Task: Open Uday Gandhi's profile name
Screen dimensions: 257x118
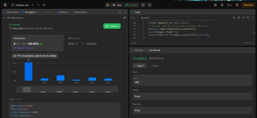Action: click(18, 29)
